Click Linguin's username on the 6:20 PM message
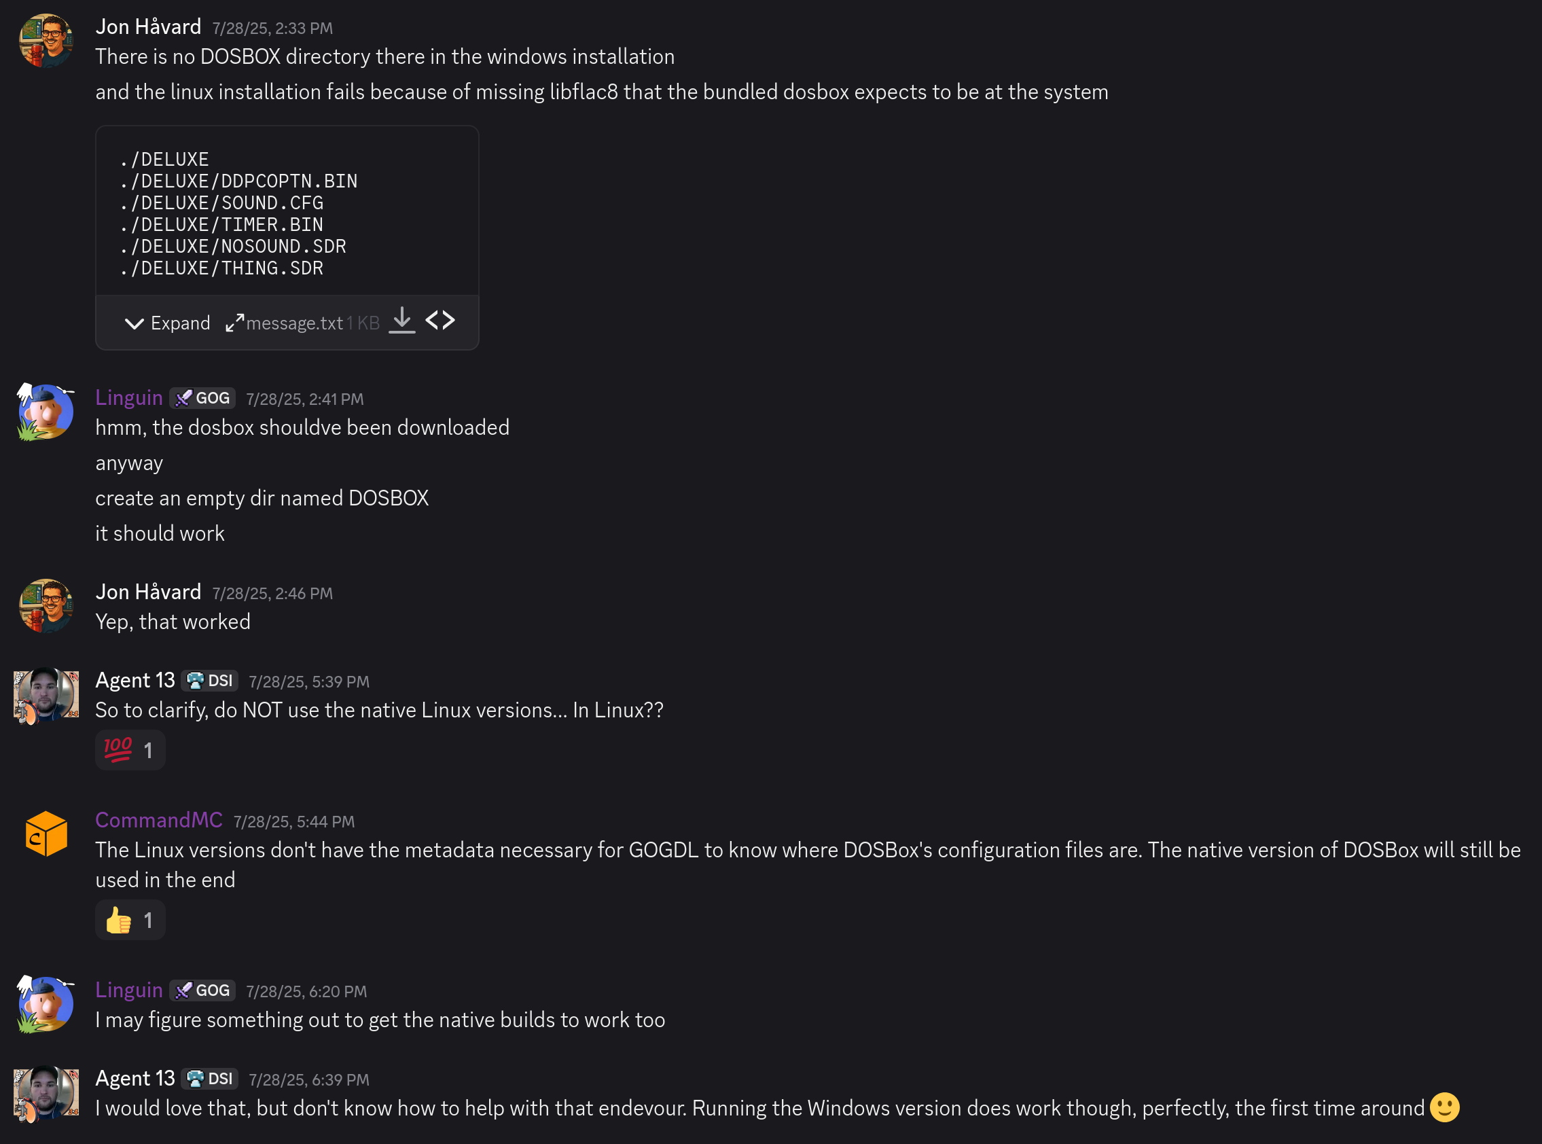The width and height of the screenshot is (1542, 1144). [129, 990]
